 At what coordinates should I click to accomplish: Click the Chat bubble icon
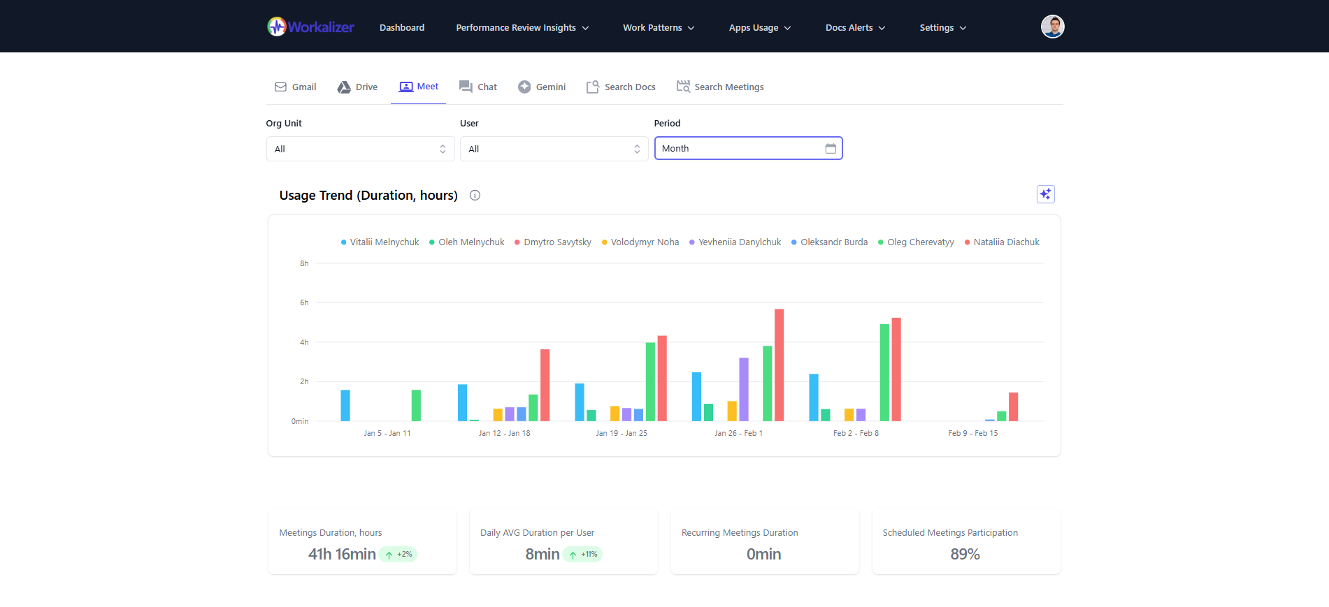466,87
